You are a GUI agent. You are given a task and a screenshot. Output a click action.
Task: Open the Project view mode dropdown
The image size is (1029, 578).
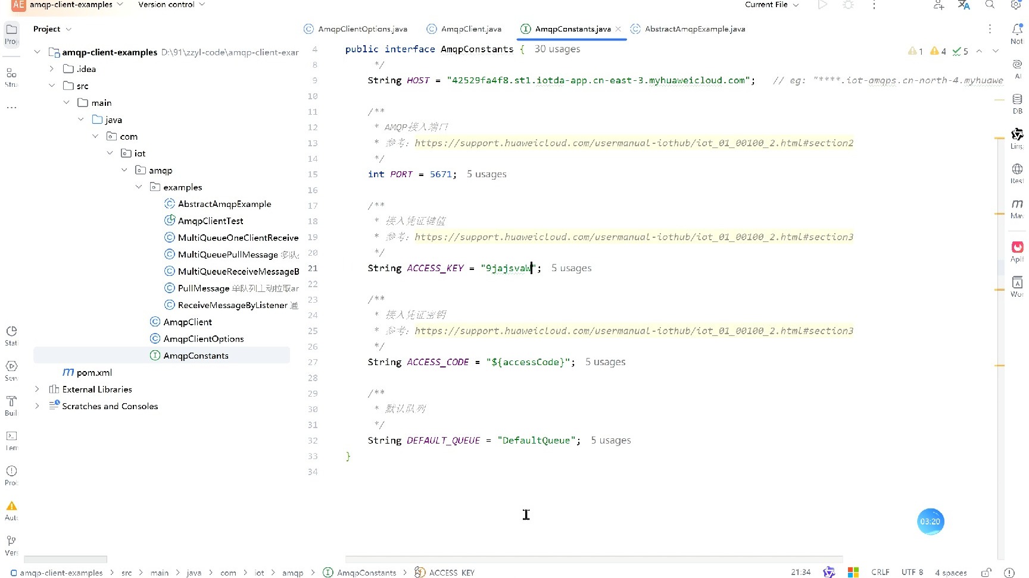[52, 29]
